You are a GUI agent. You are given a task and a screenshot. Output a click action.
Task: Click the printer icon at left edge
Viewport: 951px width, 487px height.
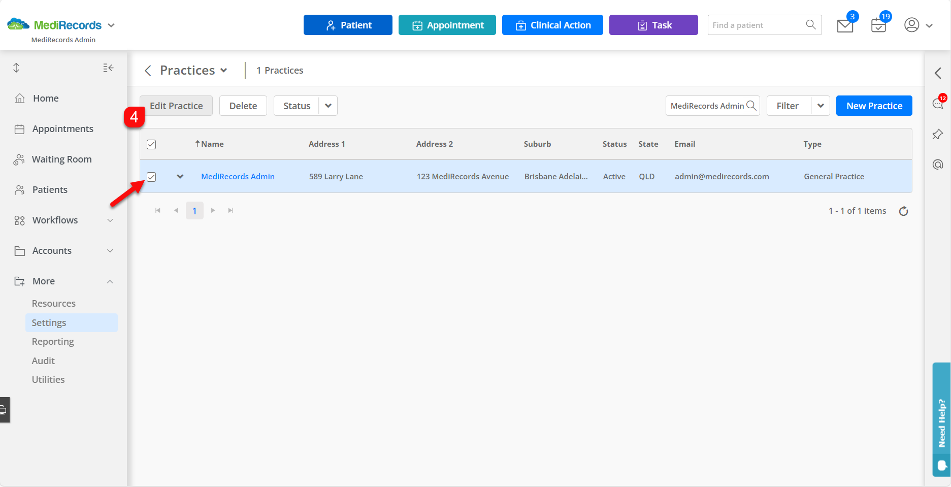coord(4,410)
